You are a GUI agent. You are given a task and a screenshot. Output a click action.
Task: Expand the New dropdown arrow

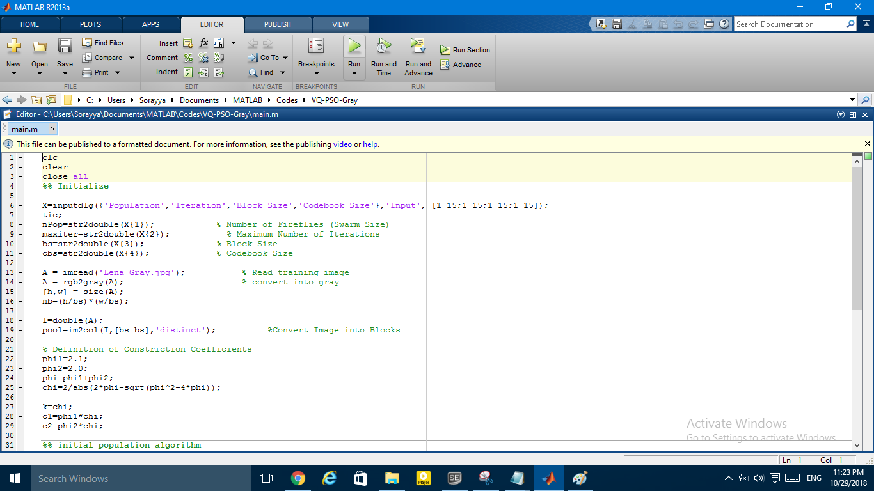[x=13, y=73]
